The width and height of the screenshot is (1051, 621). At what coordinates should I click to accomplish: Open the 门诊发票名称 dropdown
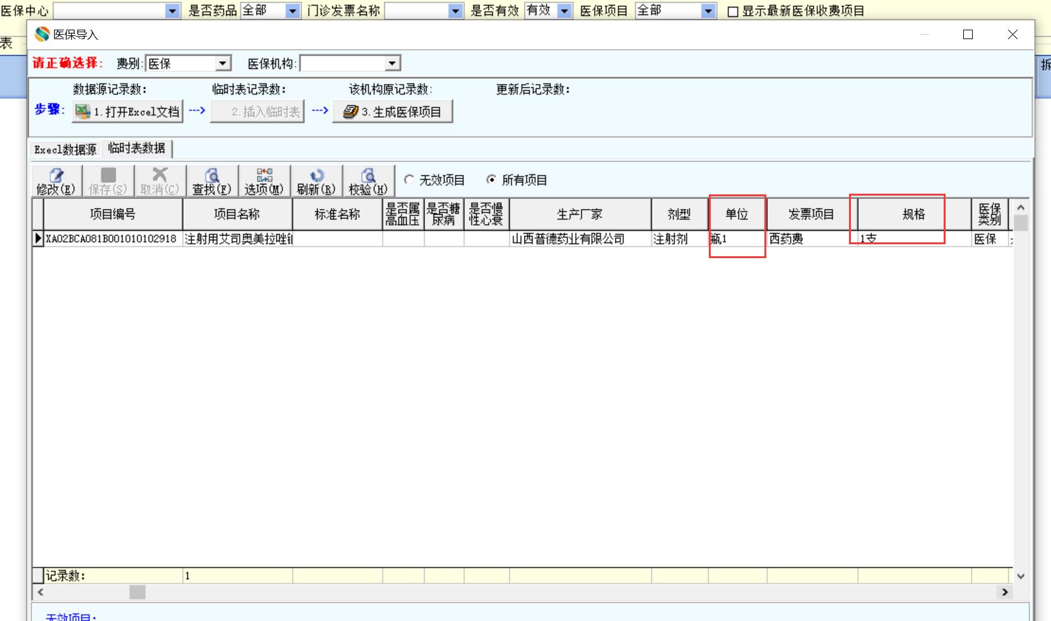456,11
